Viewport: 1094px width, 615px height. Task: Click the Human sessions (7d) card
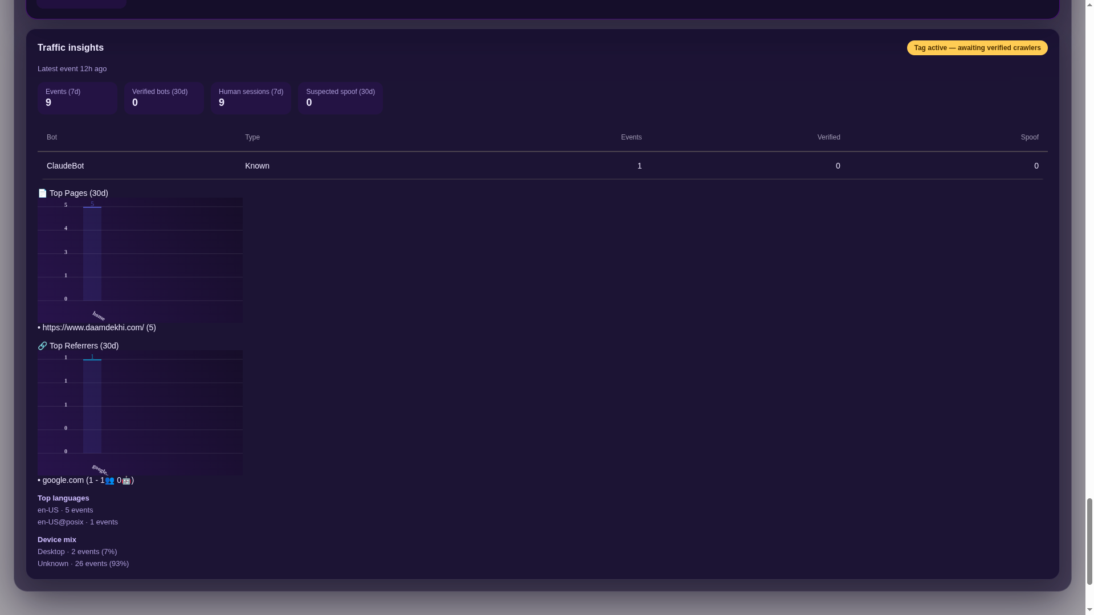(251, 98)
